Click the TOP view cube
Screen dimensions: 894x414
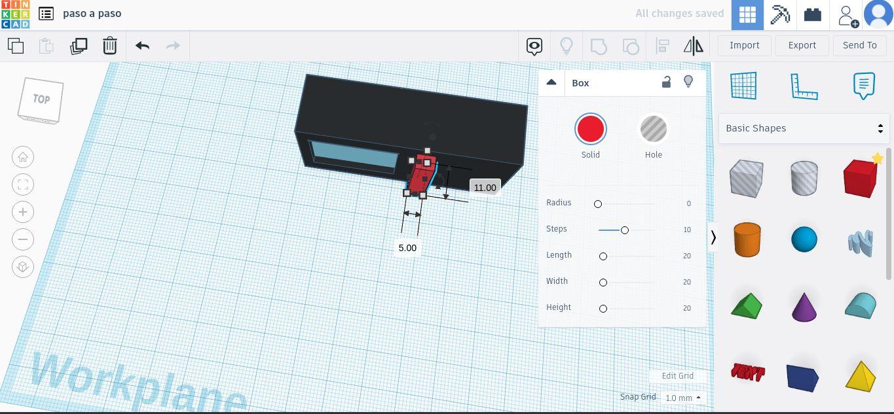[41, 99]
